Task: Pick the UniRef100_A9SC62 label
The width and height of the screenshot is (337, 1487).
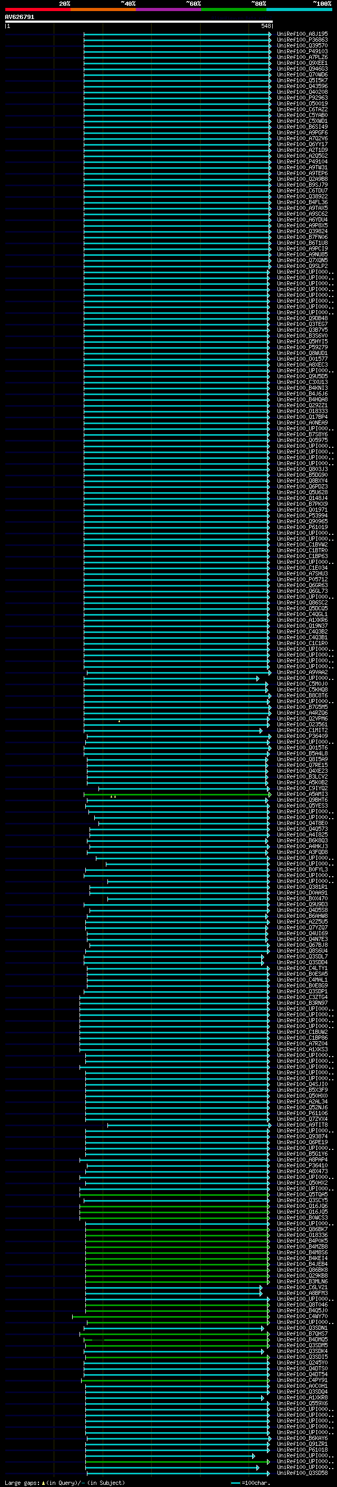Action: point(302,214)
